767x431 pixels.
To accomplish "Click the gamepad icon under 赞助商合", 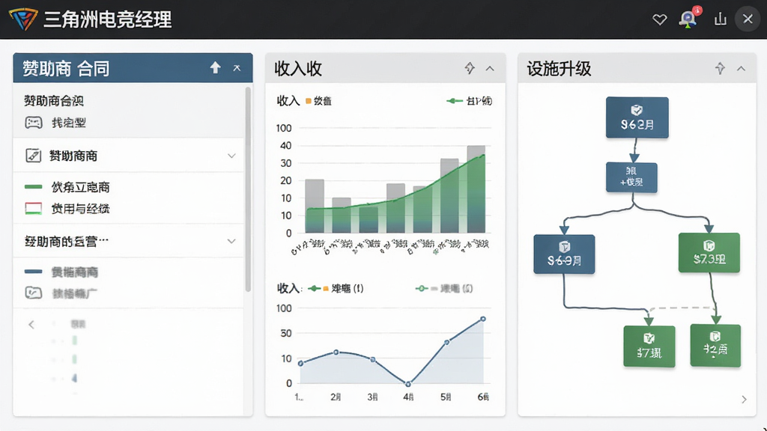I will point(34,122).
